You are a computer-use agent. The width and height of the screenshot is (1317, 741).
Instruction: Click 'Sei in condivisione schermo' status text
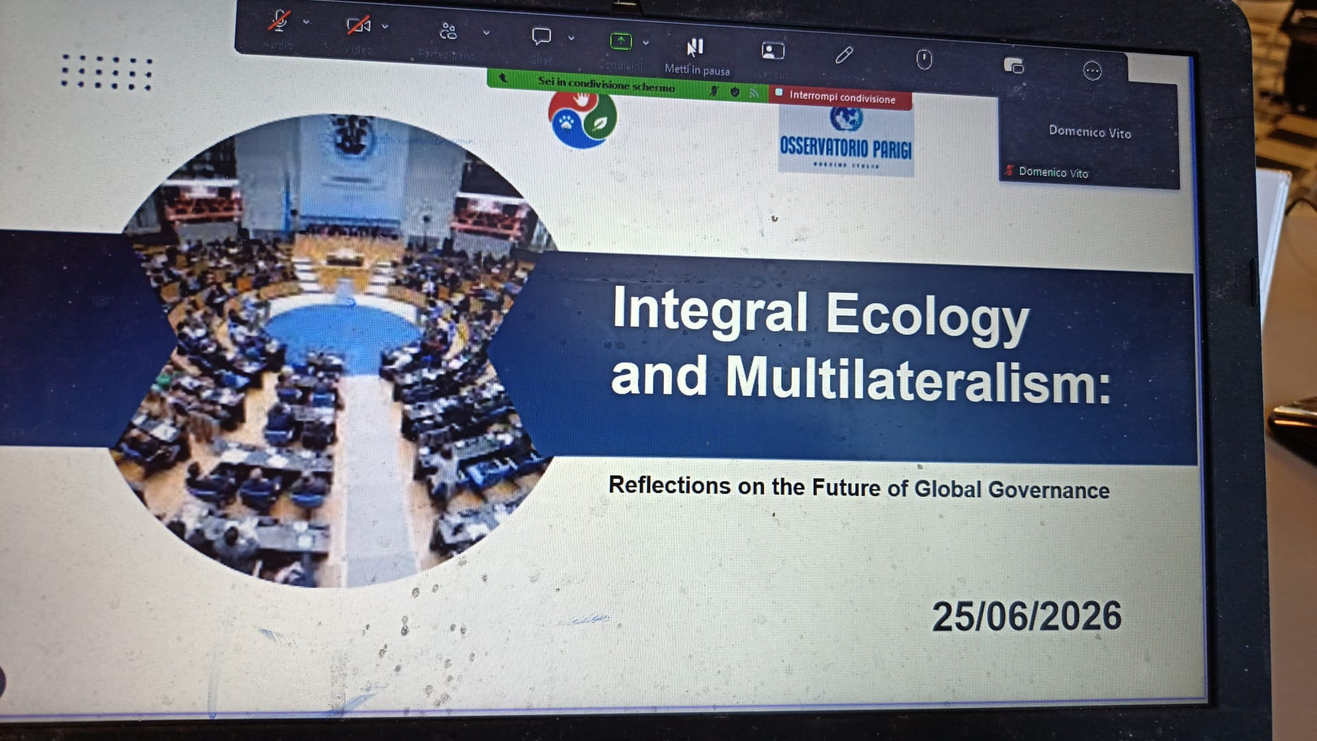coord(606,84)
